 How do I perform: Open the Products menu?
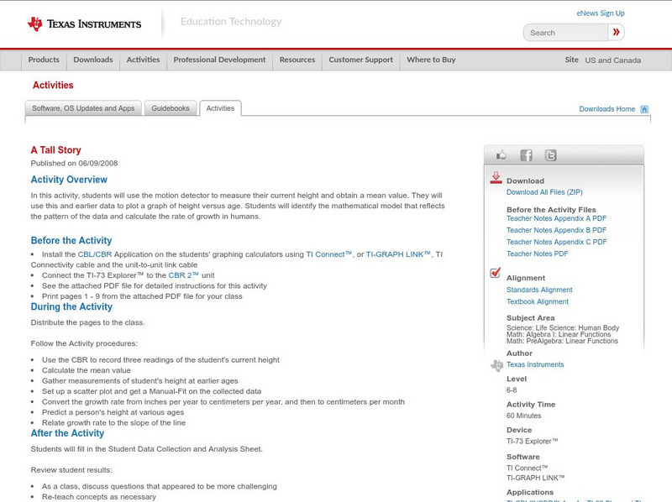44,60
